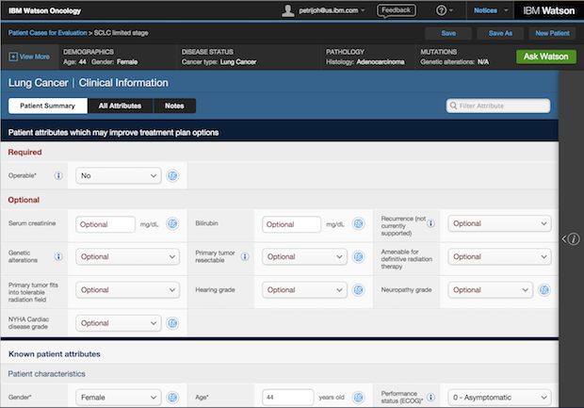Click Watson icon beside Bilirubin field
The image size is (584, 408).
(358, 223)
